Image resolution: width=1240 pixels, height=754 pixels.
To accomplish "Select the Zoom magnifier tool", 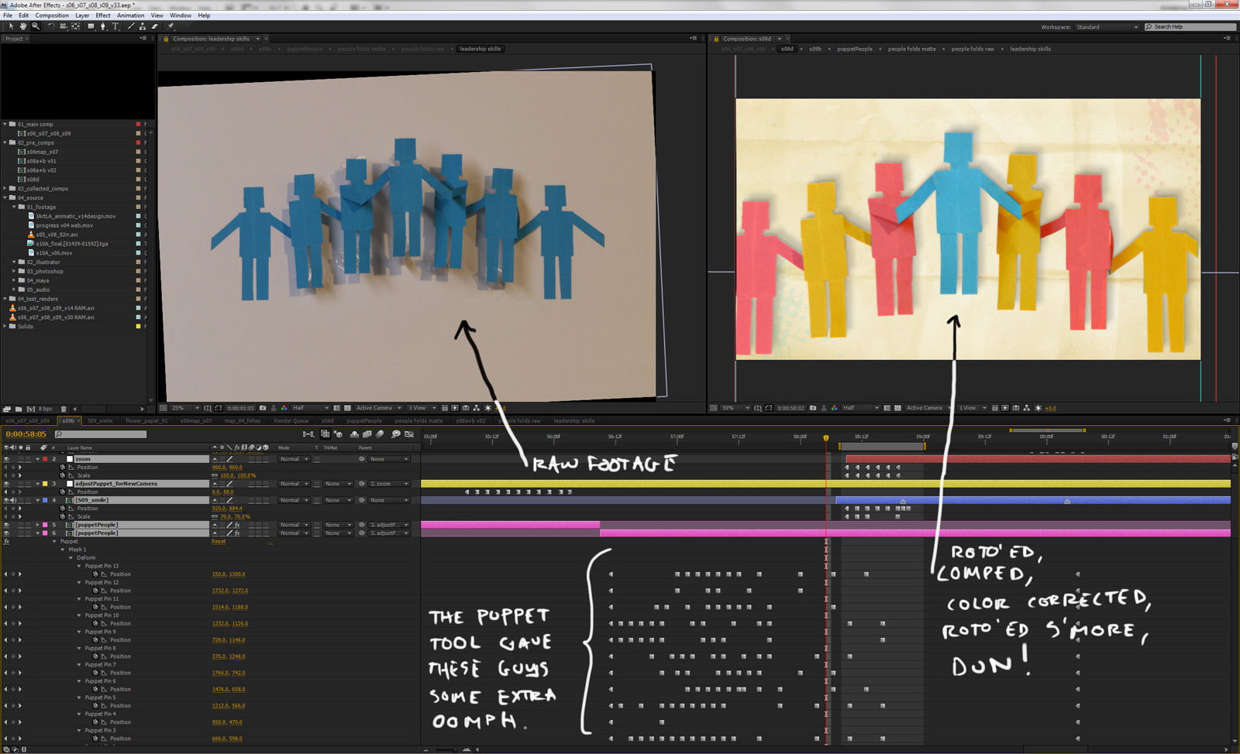I will (36, 26).
